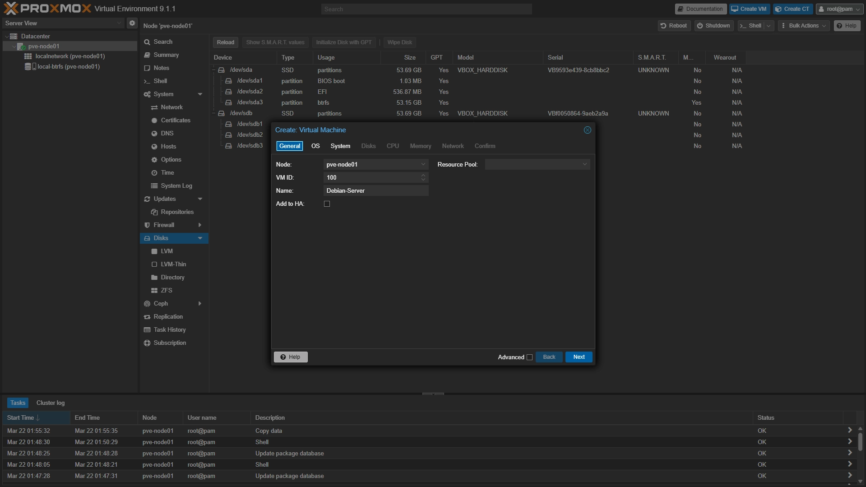
Task: Select Disks in the node menu
Action: click(x=174, y=238)
